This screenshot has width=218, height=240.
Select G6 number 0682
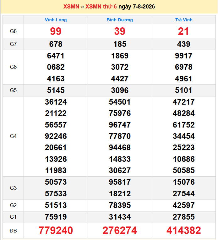[56, 67]
